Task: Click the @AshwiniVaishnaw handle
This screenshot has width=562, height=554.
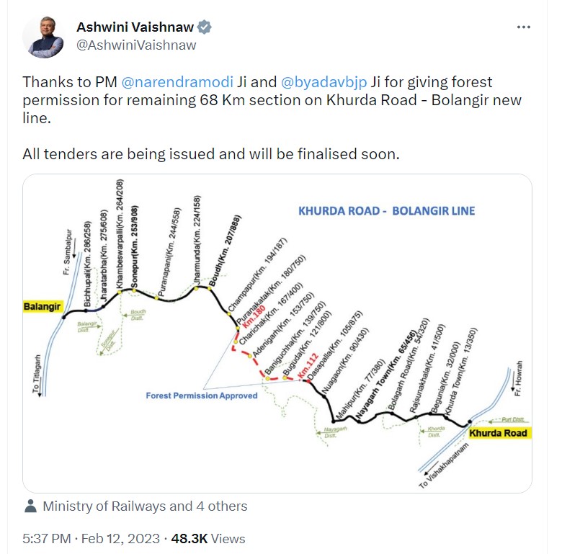Action: click(136, 45)
